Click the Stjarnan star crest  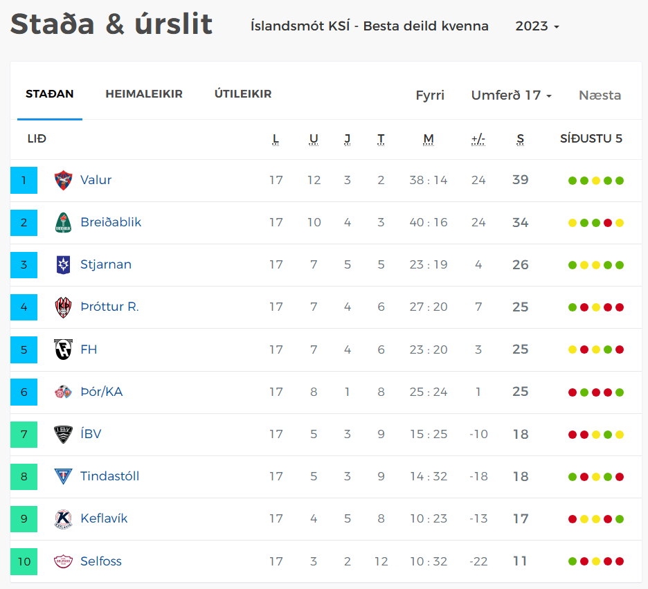coord(63,265)
